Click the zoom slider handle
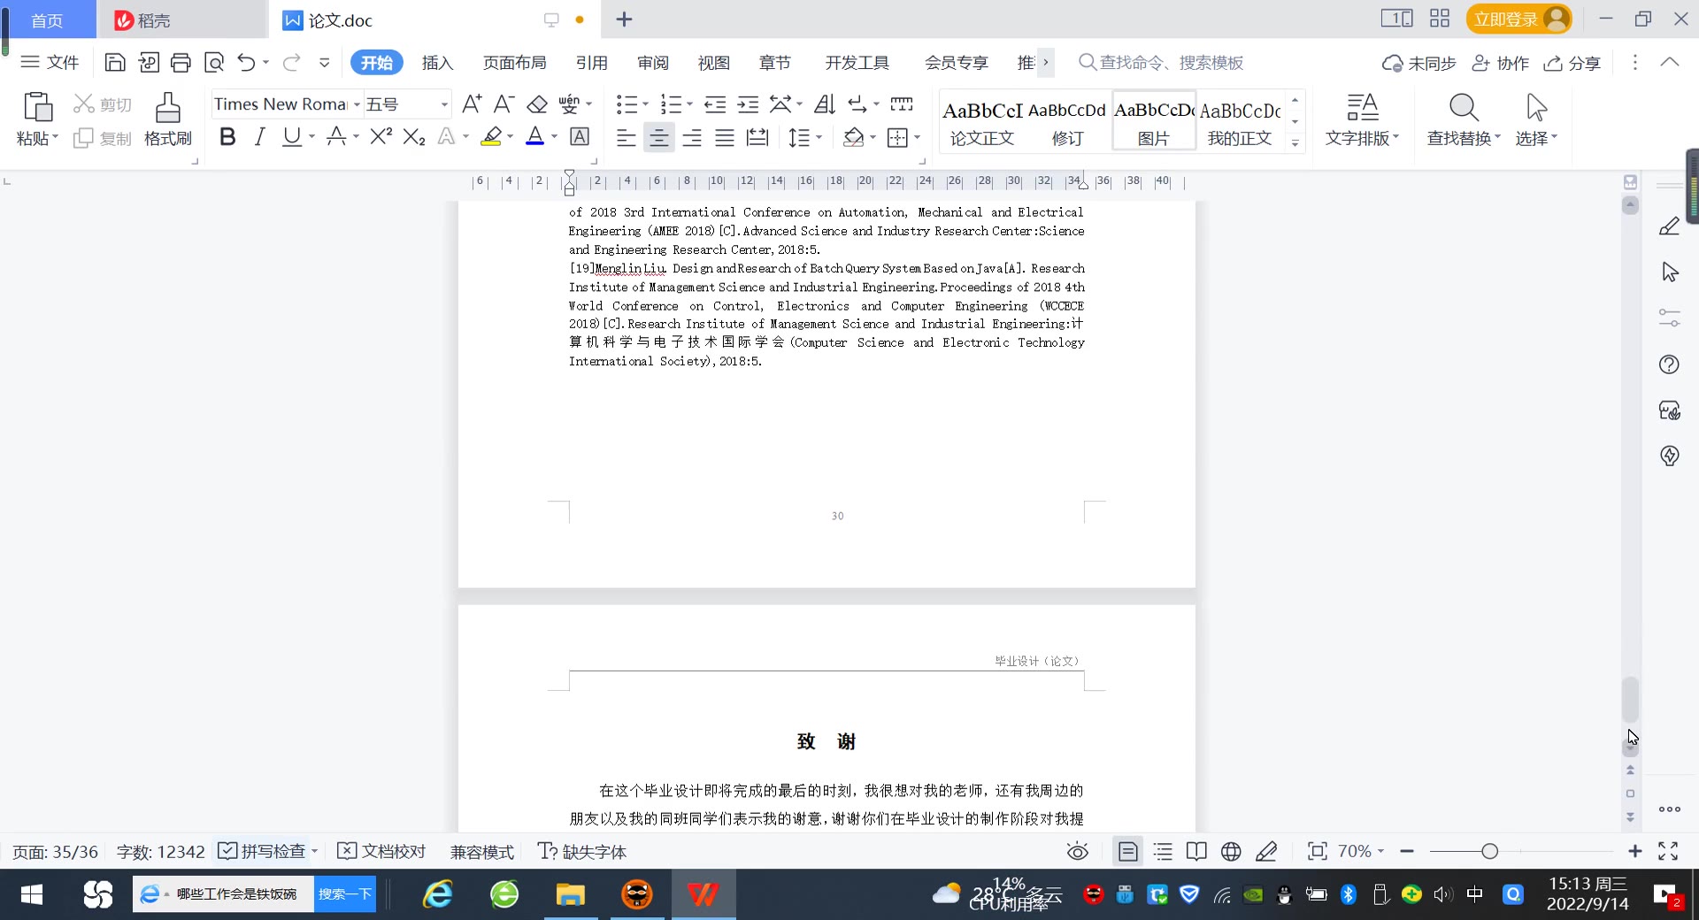The height and width of the screenshot is (920, 1699). point(1489,851)
